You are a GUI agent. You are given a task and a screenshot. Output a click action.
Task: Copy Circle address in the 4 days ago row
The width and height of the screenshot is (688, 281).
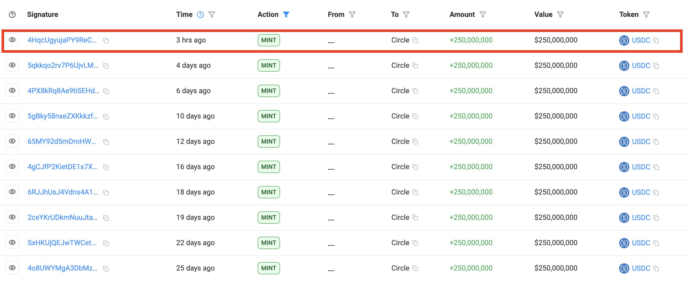click(415, 66)
